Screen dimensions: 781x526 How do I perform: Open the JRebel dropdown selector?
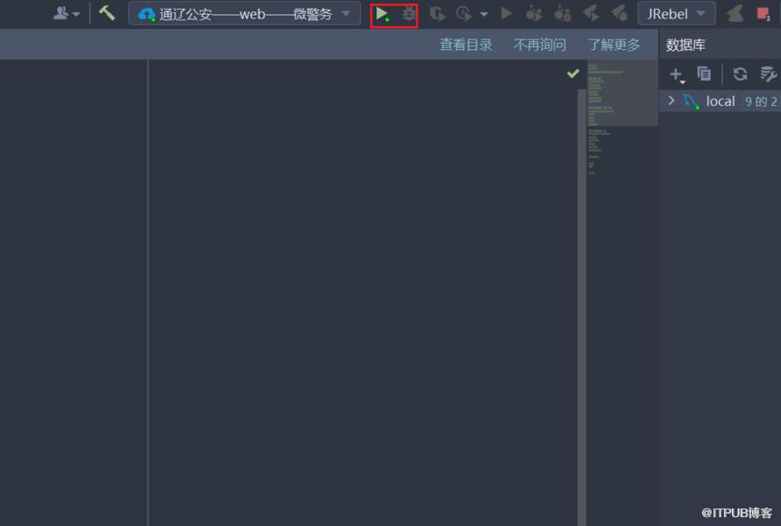coord(677,13)
